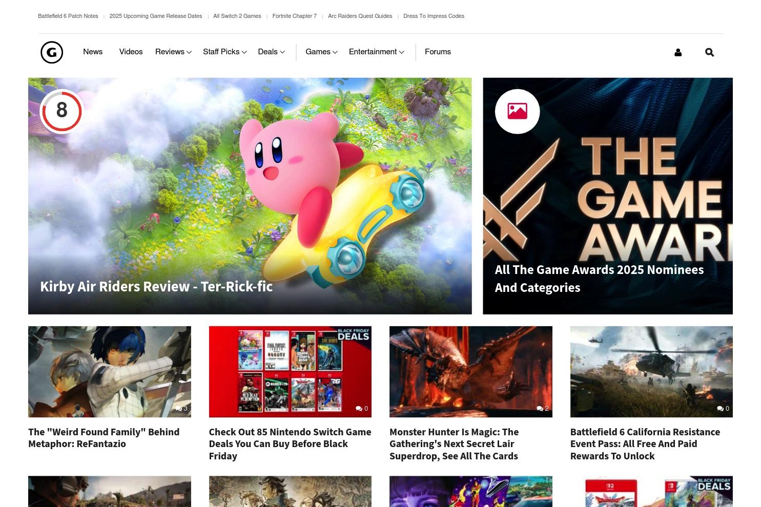The image size is (761, 507).
Task: Open Battlefield 6 Patch Notes link
Action: click(x=68, y=16)
